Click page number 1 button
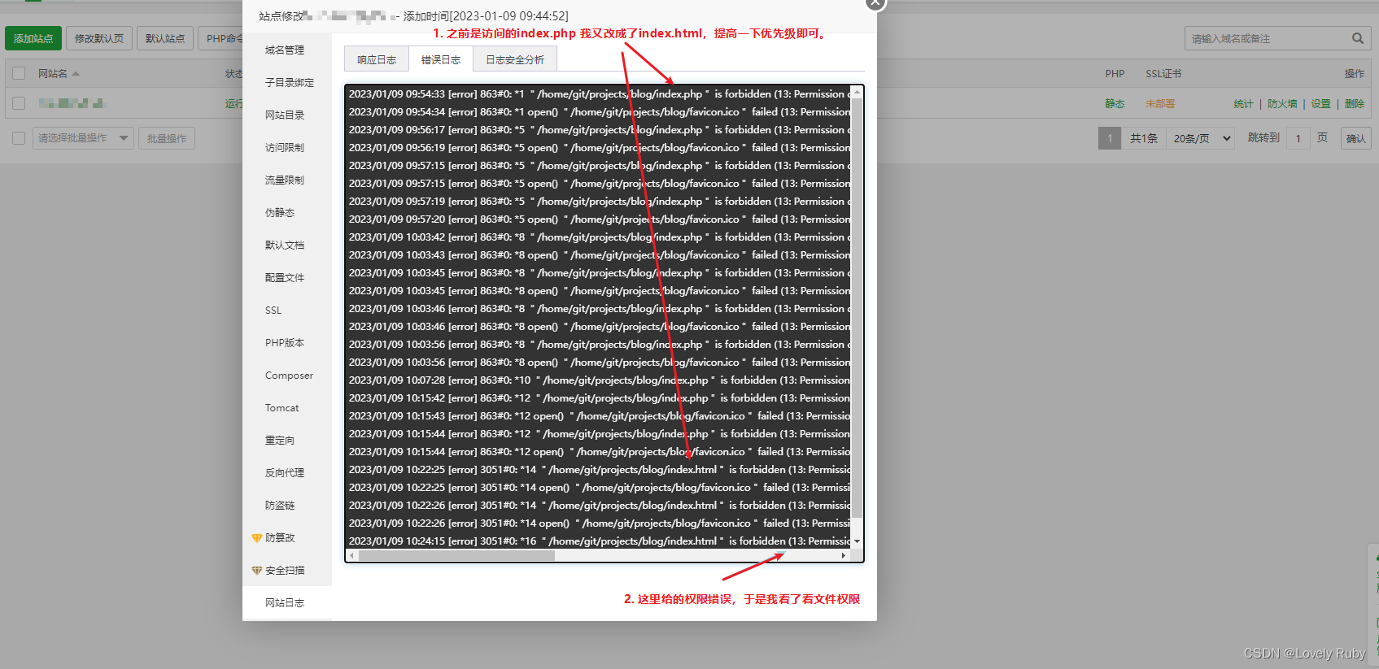Viewport: 1379px width, 669px height. [1110, 138]
